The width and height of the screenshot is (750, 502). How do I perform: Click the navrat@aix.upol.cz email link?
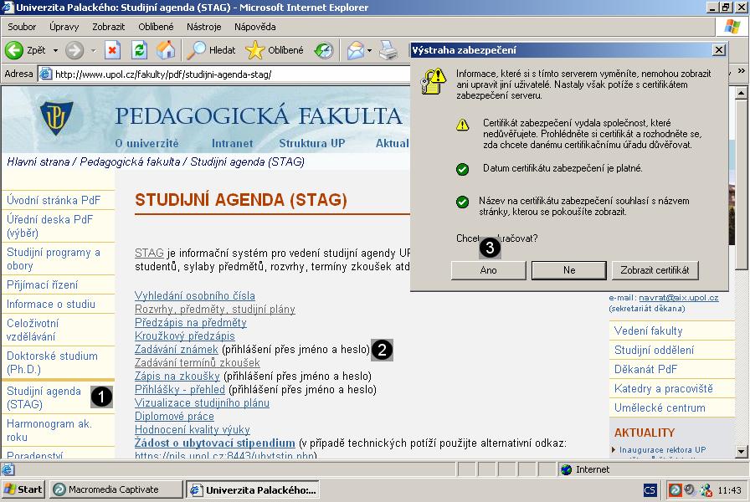678,298
